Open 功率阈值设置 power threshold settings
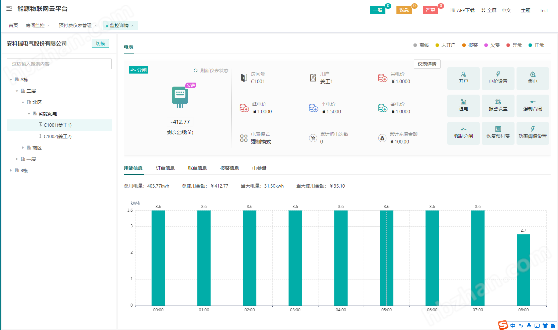558x330 pixels. click(x=533, y=133)
